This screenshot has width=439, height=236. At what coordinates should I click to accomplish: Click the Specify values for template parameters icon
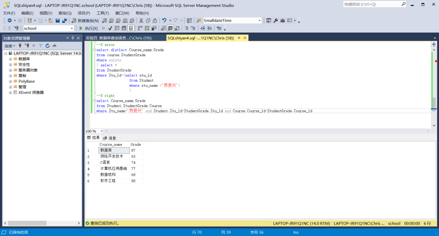(219, 28)
